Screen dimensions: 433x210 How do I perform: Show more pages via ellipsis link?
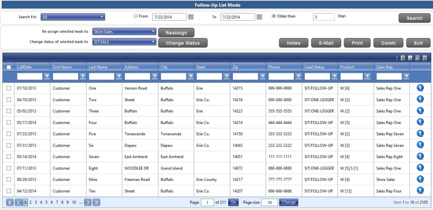pyautogui.click(x=81, y=202)
